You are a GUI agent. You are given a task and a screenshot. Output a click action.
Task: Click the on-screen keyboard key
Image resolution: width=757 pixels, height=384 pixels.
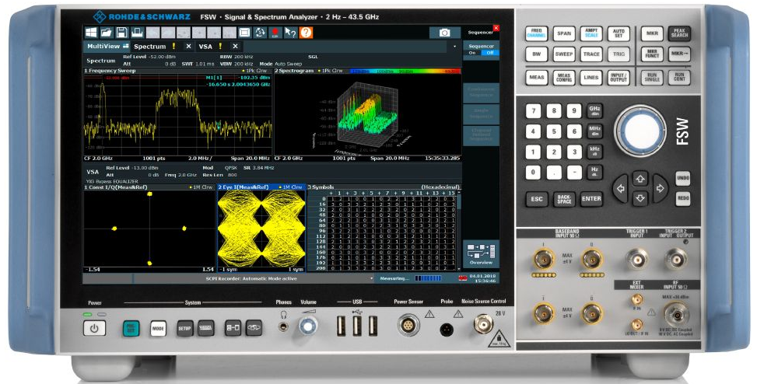coord(206,329)
